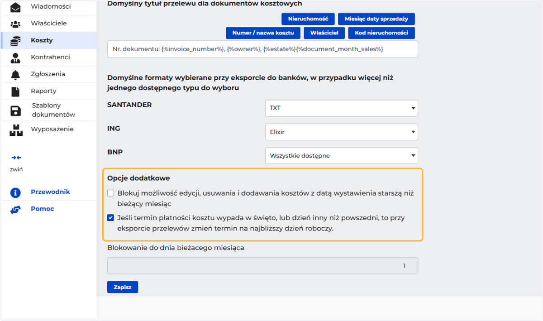Click the Koszty coins icon

tap(15, 41)
